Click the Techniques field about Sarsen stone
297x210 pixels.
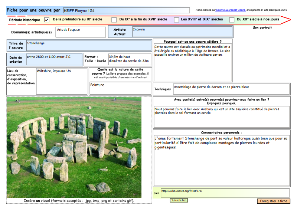coord(231,89)
